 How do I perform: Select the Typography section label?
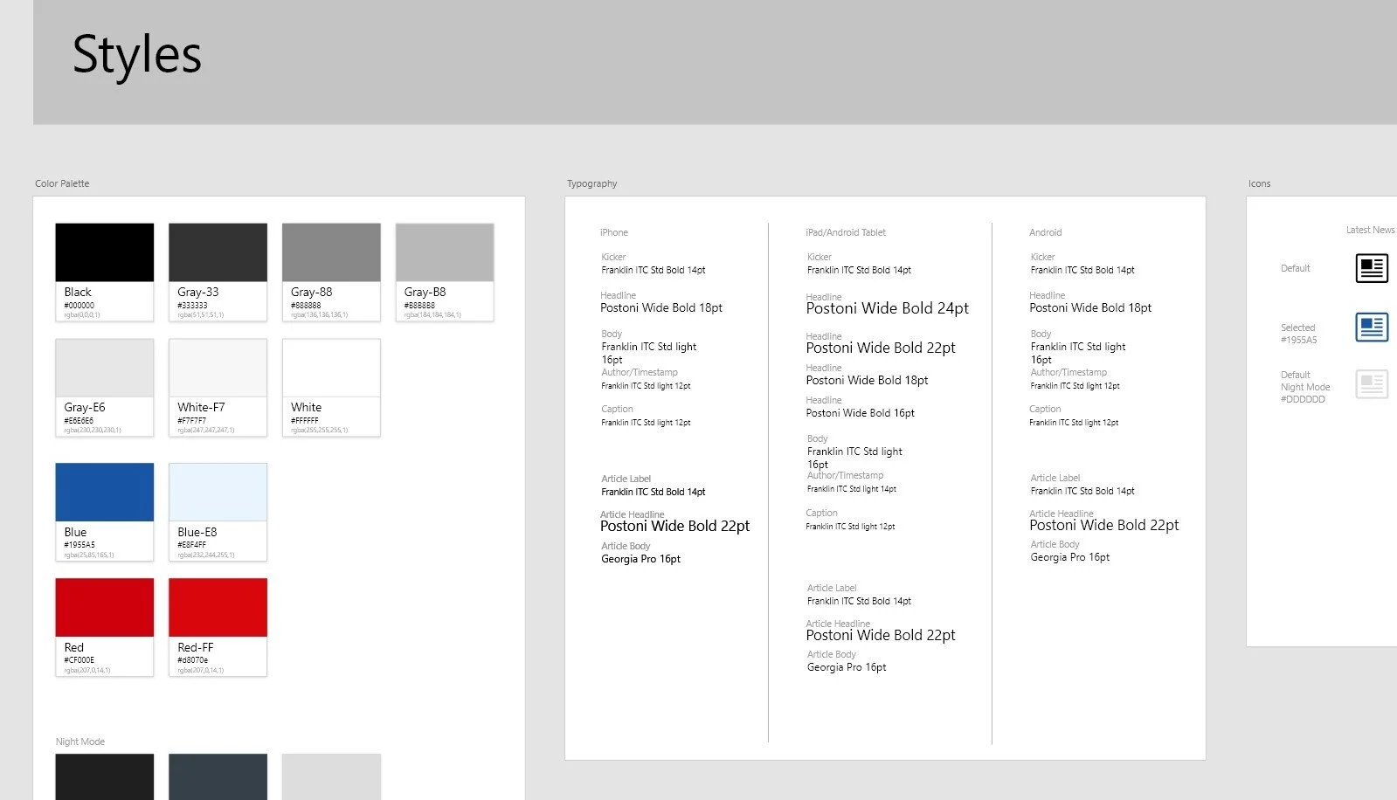591,183
